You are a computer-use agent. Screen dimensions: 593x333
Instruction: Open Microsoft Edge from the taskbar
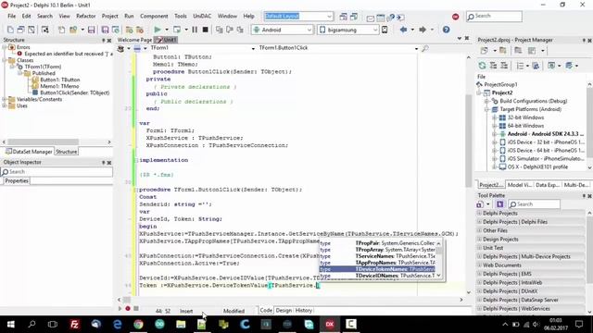[x=118, y=324]
